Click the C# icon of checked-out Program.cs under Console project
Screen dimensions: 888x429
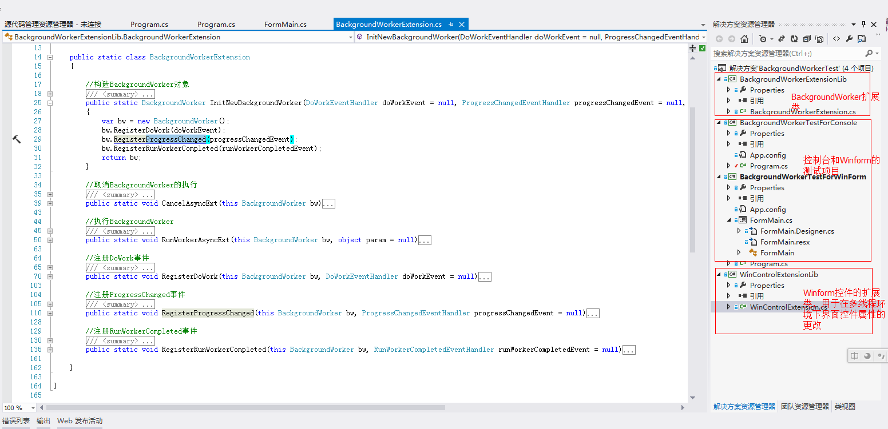pos(743,166)
